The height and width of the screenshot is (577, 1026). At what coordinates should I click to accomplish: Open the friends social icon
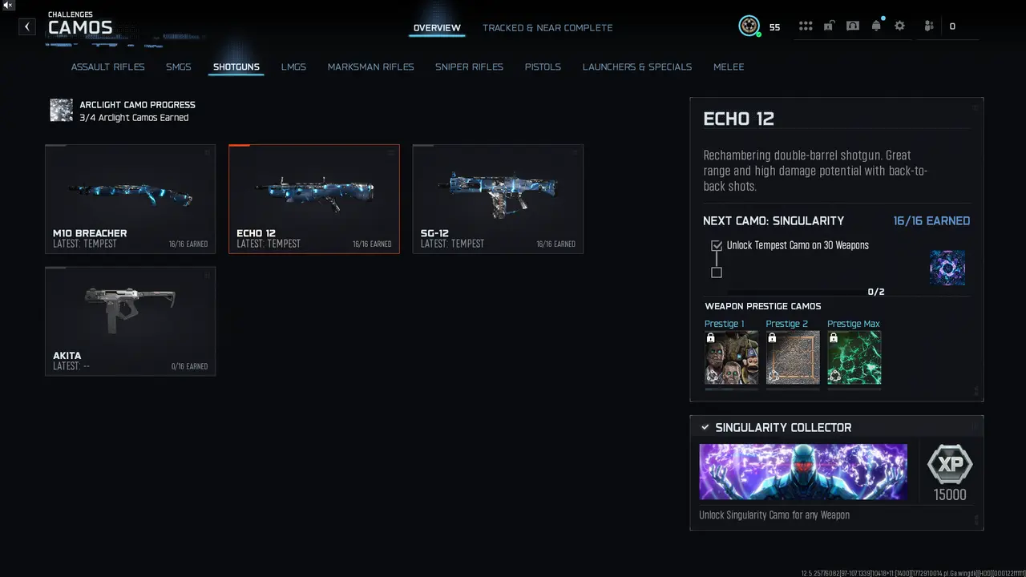pos(929,26)
